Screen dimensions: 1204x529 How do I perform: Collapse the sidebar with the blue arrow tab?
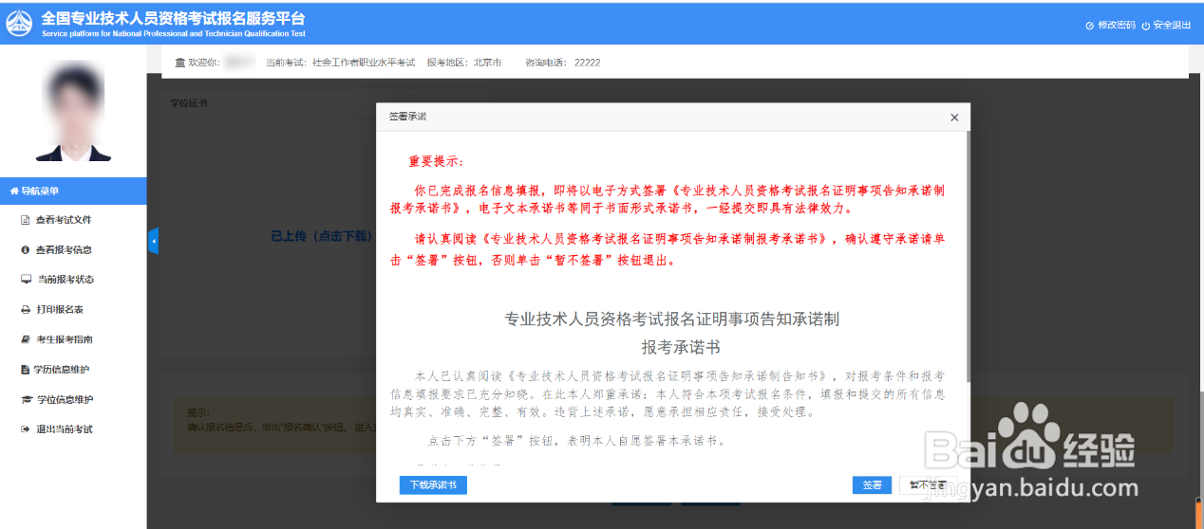(x=153, y=241)
